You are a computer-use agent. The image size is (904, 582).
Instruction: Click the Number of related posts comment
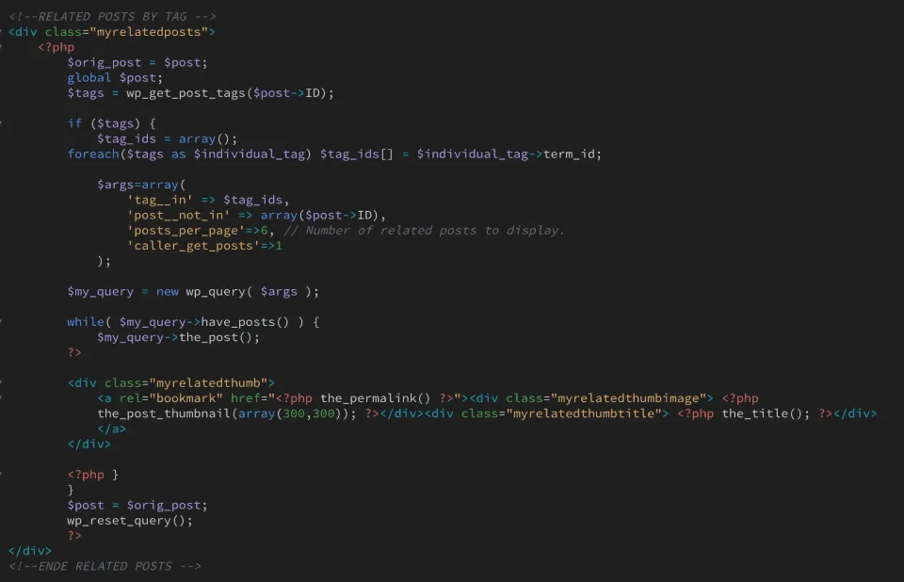435,231
